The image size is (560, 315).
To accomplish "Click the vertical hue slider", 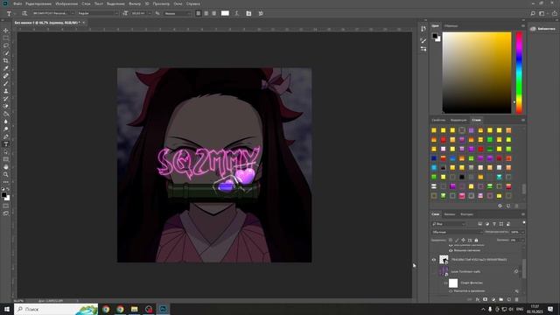I will coord(519,73).
